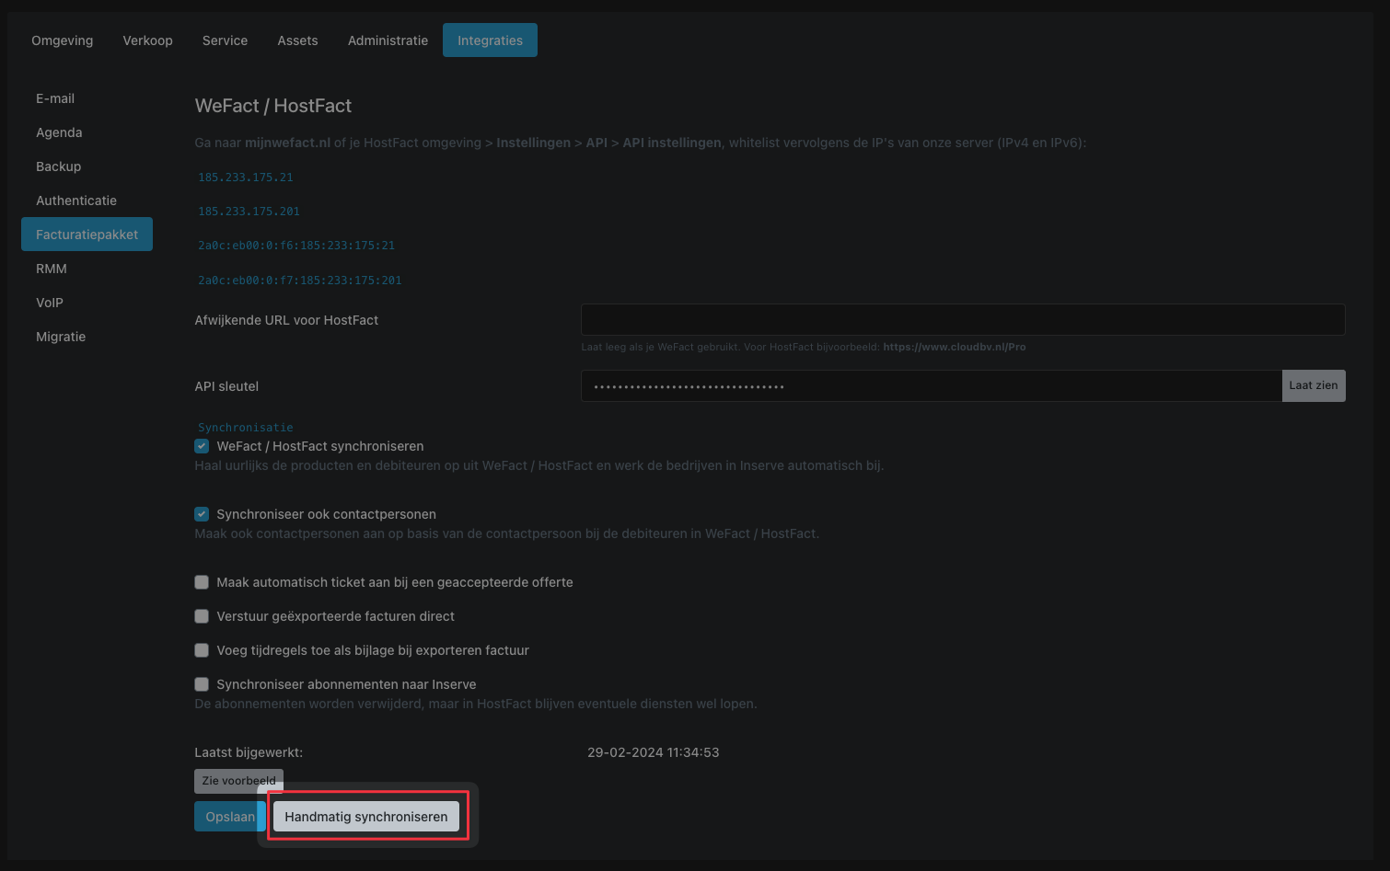Check Verstuur geëxporteerde facturen direct
The image size is (1390, 871).
pyautogui.click(x=202, y=616)
